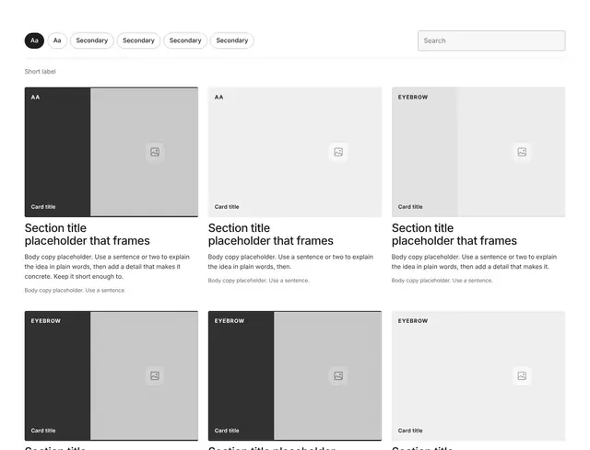Click the image placeholder icon in the dark AA card
This screenshot has width=590, height=450.
pos(155,152)
